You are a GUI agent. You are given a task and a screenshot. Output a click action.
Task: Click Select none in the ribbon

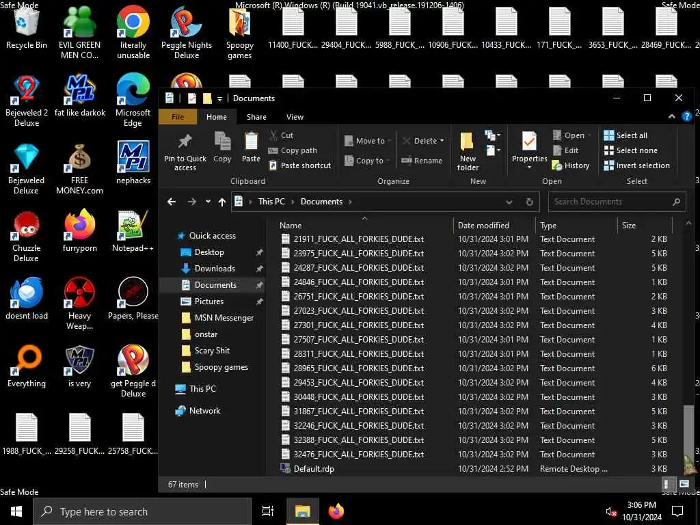point(631,150)
